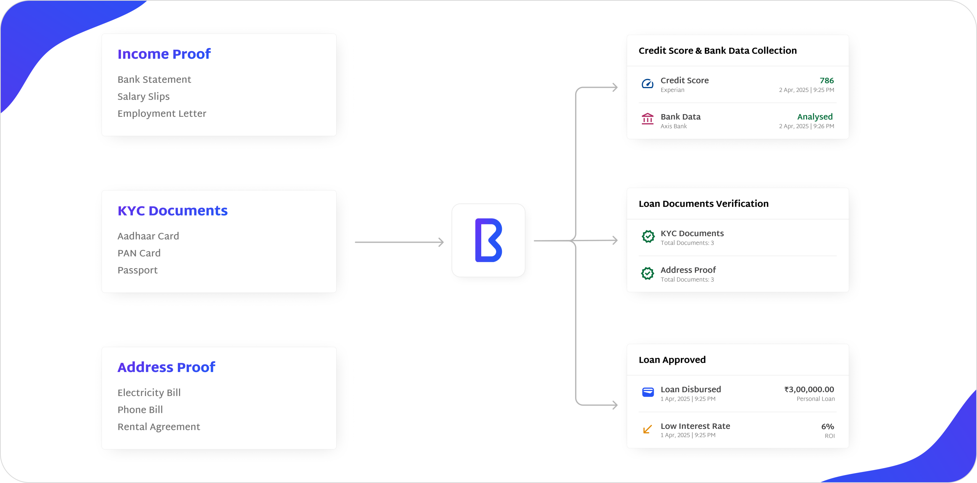
Task: Click the ₹3,00,000.00 loan amount
Action: pos(809,390)
